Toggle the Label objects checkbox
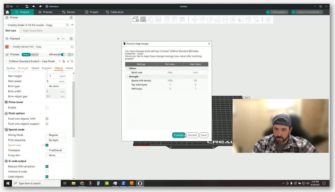Screen dimensions: 335x192 pyautogui.click(x=47, y=177)
